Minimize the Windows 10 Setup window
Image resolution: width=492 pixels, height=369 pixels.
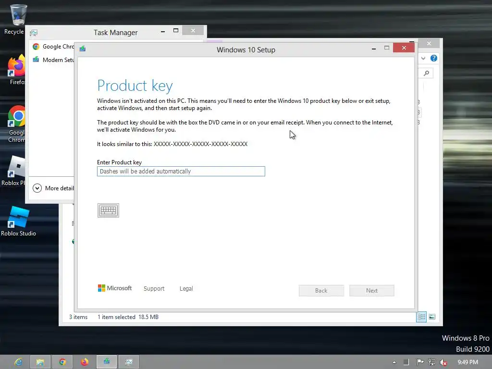click(374, 49)
